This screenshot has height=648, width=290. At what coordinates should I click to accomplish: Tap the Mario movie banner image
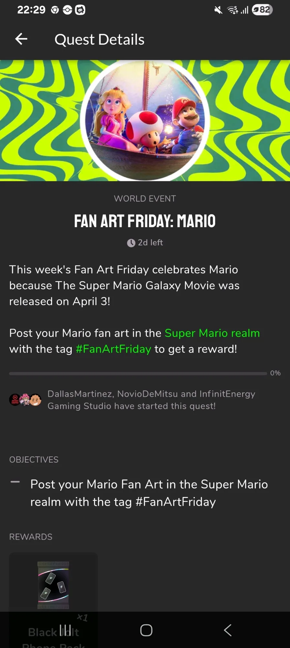pyautogui.click(x=145, y=120)
